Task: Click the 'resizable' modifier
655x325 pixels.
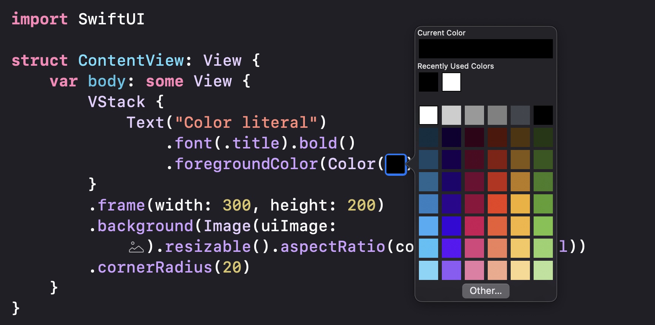Action: (208, 247)
